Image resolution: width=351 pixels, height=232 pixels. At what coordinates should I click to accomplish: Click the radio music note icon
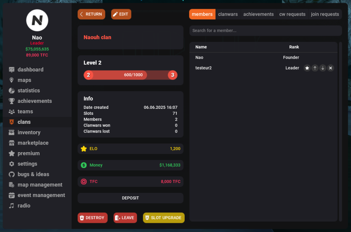point(12,206)
